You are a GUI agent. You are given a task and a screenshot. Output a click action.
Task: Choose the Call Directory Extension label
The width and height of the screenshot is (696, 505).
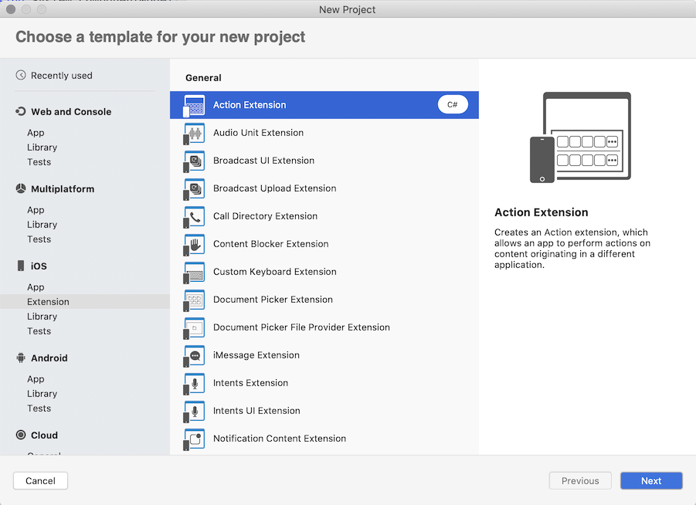pyautogui.click(x=266, y=216)
